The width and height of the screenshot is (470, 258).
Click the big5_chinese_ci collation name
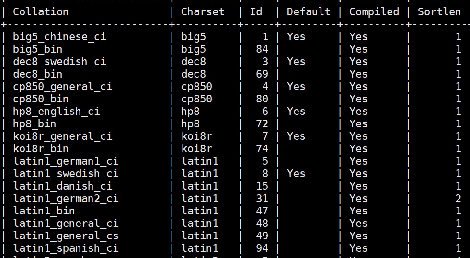[59, 36]
